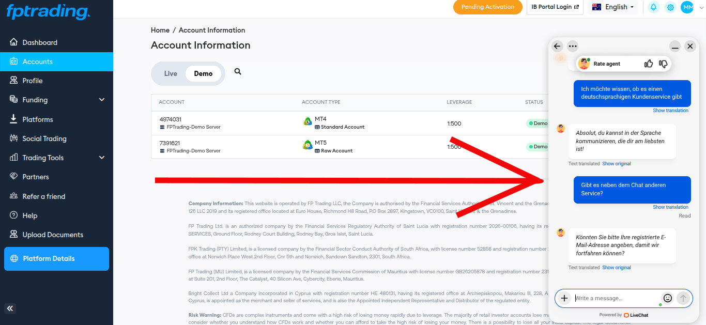Open the settings gear icon
The image size is (706, 325).
(670, 7)
